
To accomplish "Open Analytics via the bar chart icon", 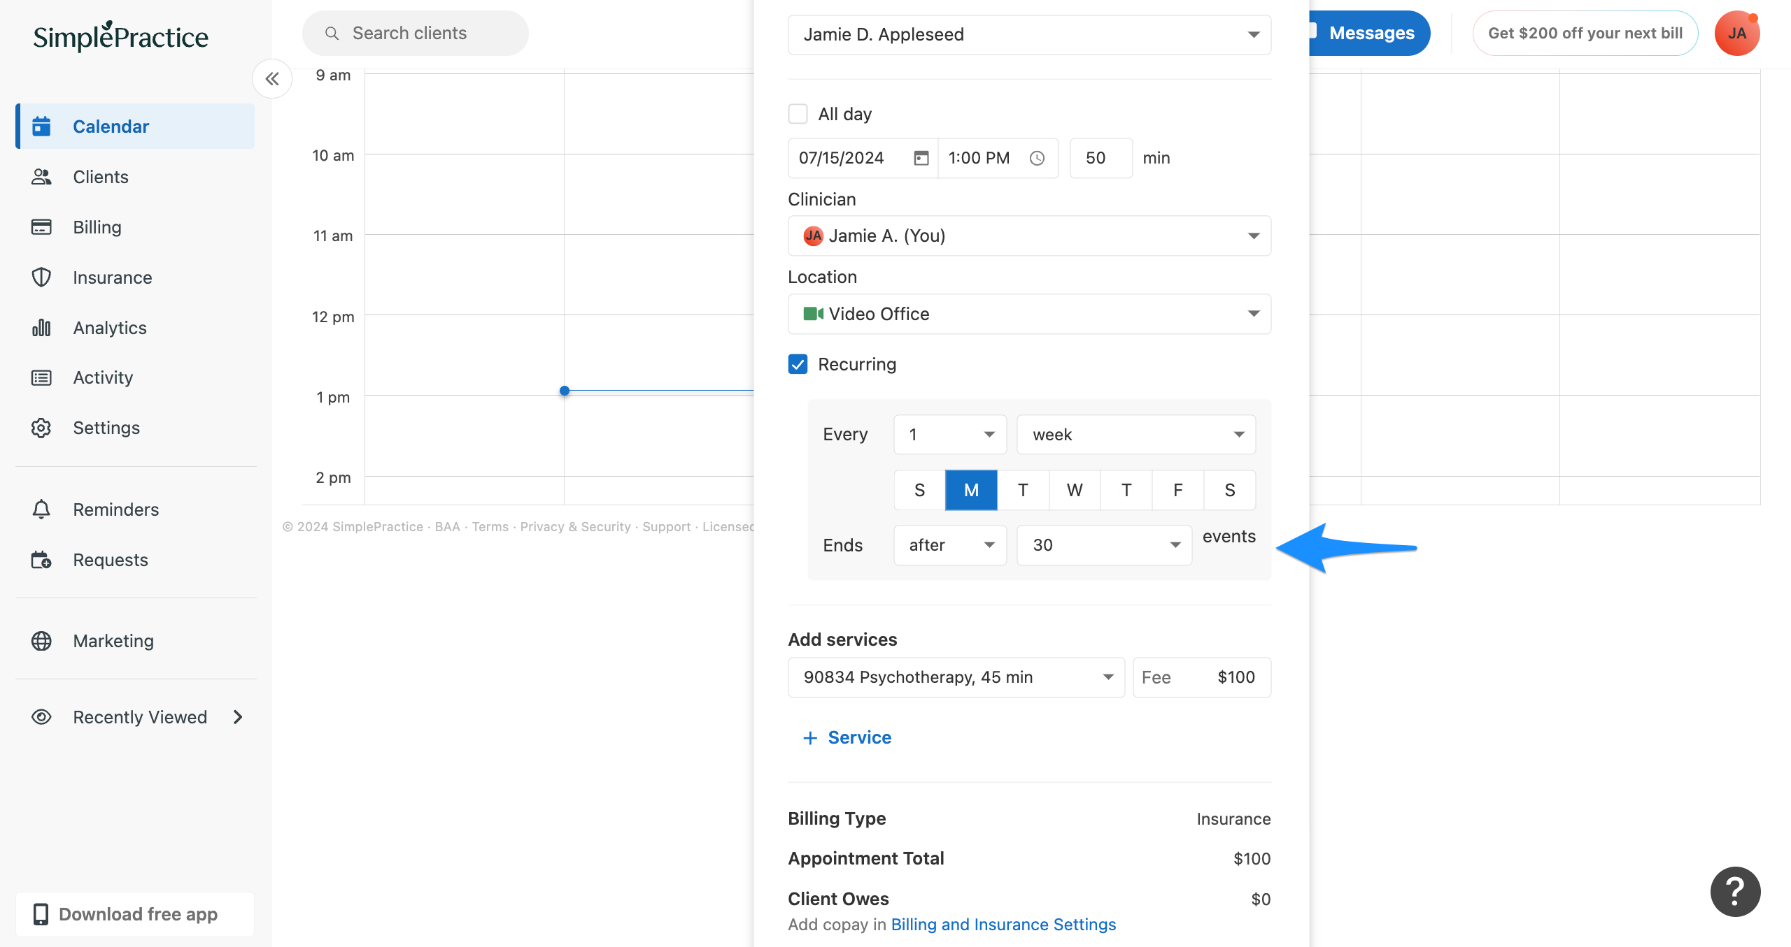I will pos(41,327).
